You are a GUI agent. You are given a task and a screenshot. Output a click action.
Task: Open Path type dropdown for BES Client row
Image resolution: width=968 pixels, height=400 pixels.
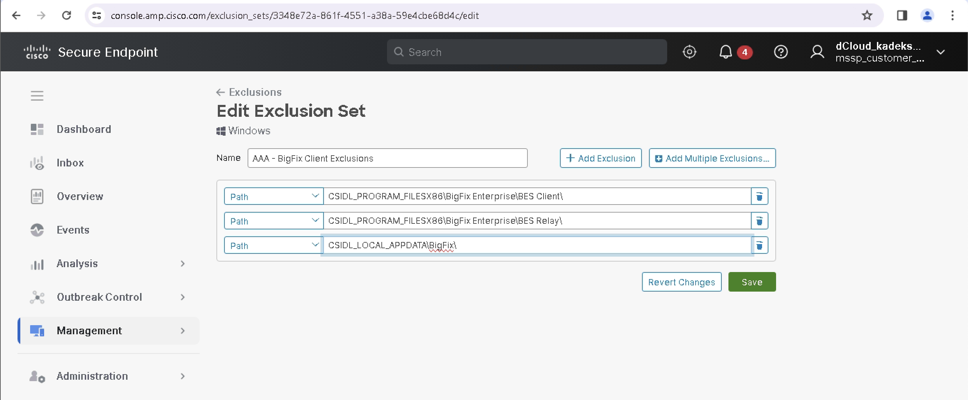tap(274, 196)
